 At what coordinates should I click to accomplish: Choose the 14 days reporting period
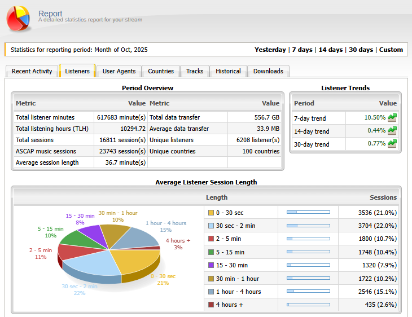click(x=331, y=50)
